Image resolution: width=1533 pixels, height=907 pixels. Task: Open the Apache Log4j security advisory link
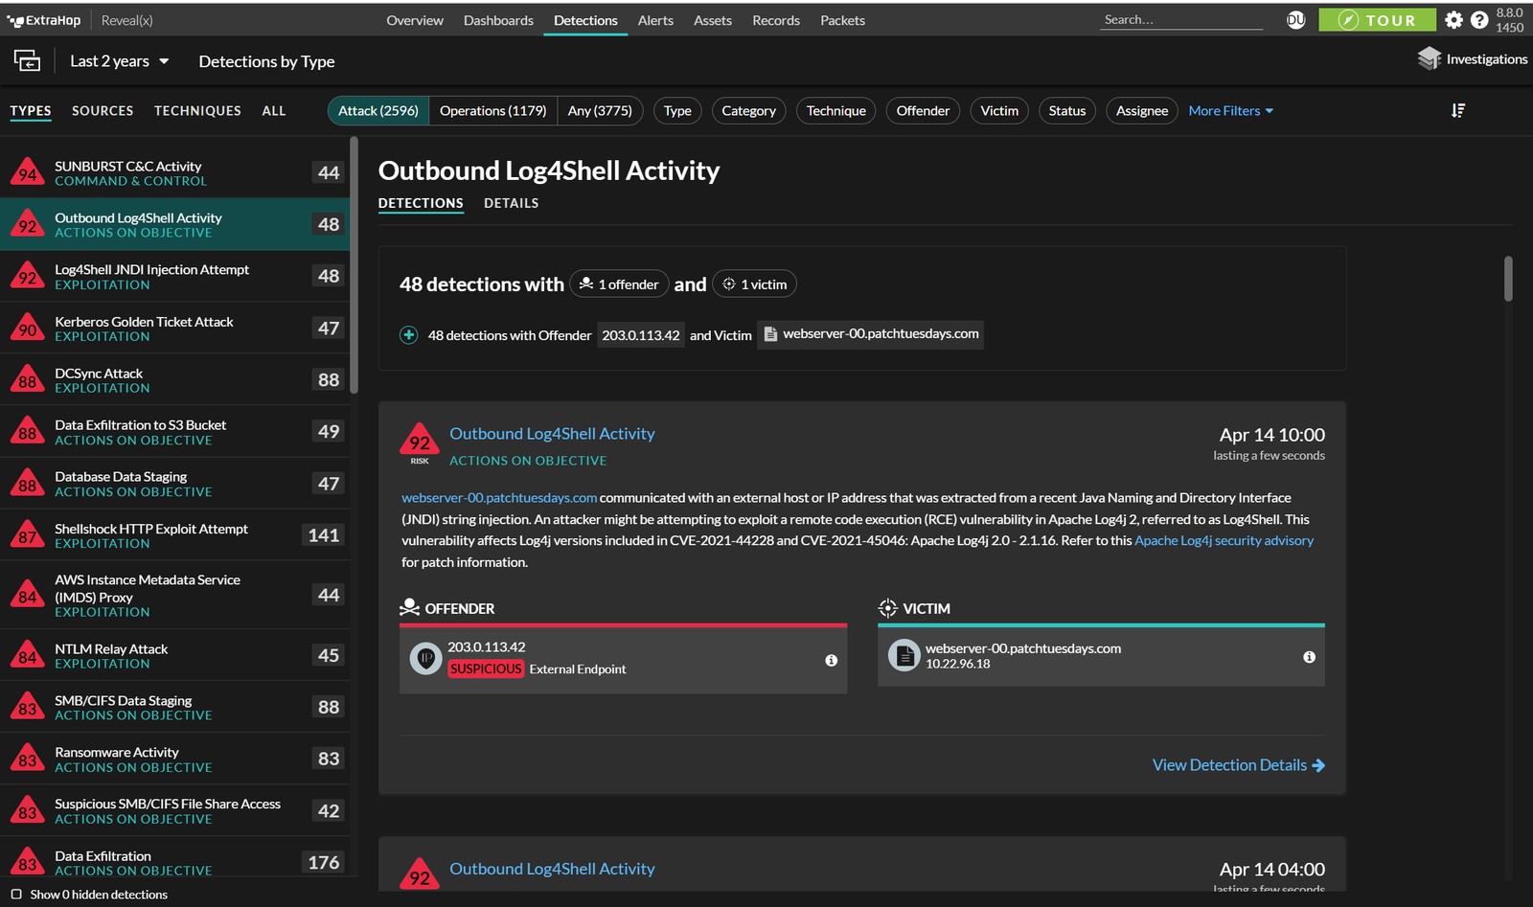(x=1224, y=540)
